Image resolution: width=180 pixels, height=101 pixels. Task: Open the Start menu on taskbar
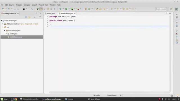[x=4, y=99]
